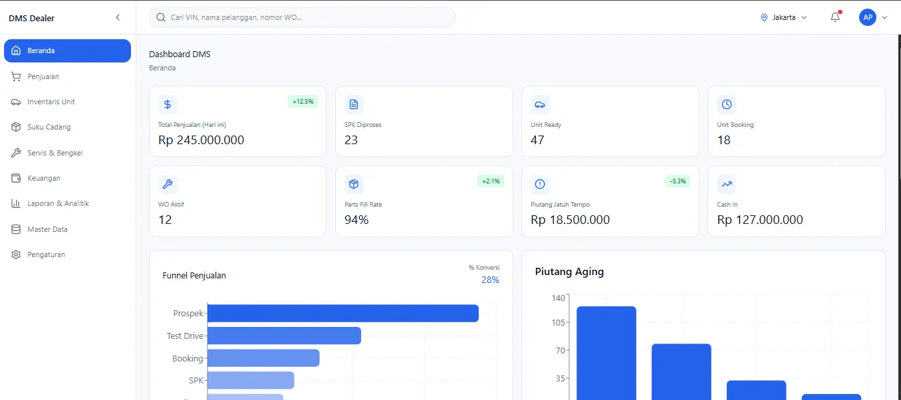Click the tallest bar in Piutang Aging chart
The image size is (901, 400).
606,352
